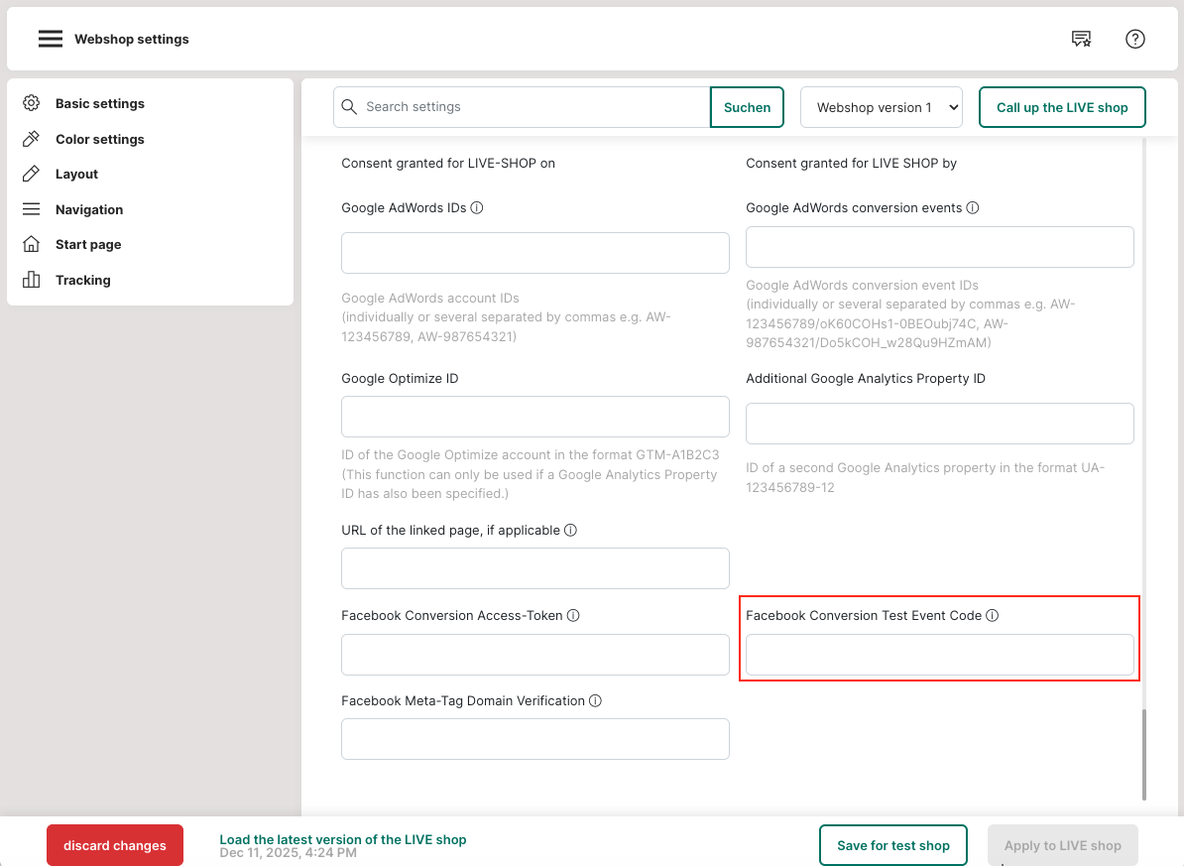Open the hamburger menu icon
This screenshot has height=866, width=1184.
(x=51, y=39)
